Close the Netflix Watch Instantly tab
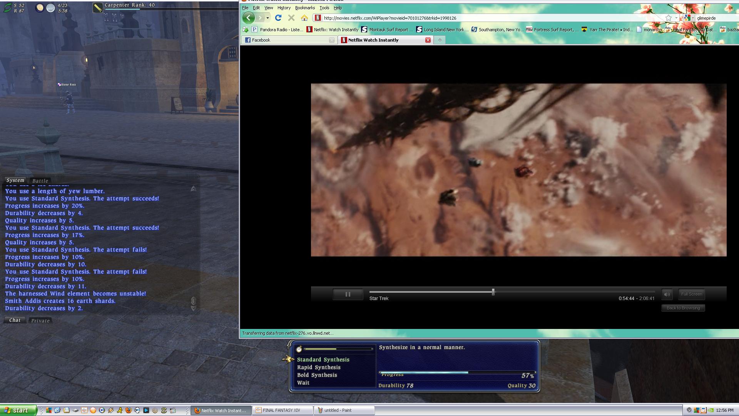This screenshot has width=739, height=416. (428, 40)
